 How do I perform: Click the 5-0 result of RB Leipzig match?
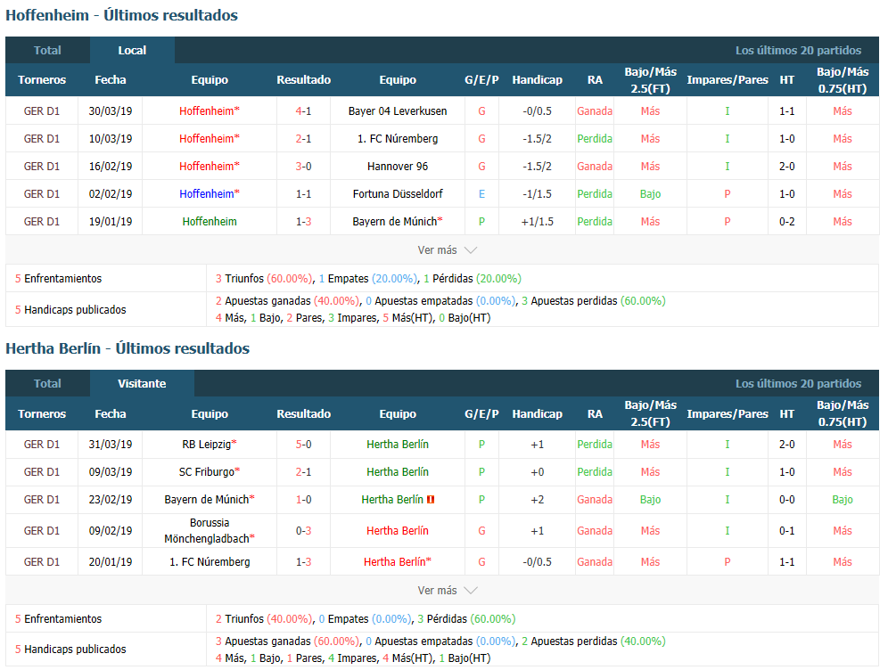(303, 445)
